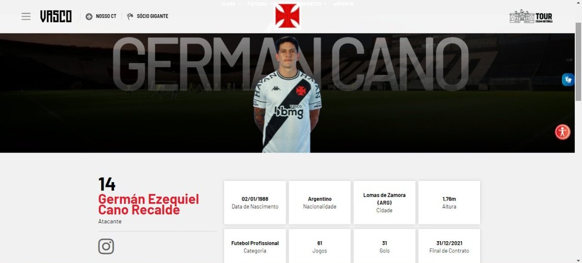
Task: Click the Gols statistic card
Action: pos(385,246)
